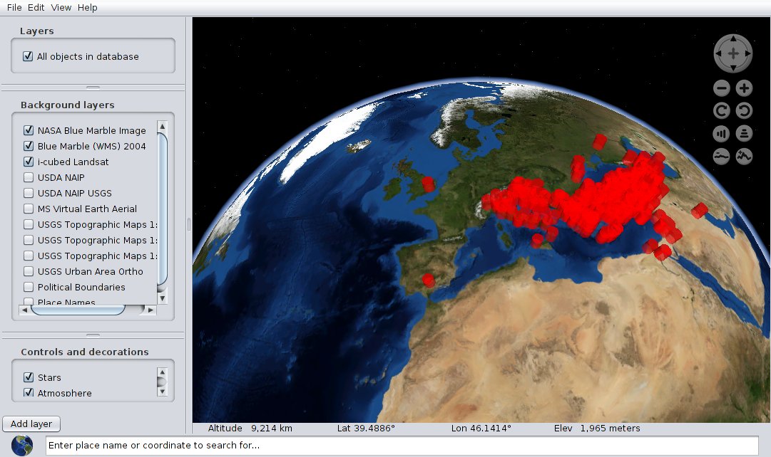
Task: Click the Layers panel heading
Action: (37, 31)
